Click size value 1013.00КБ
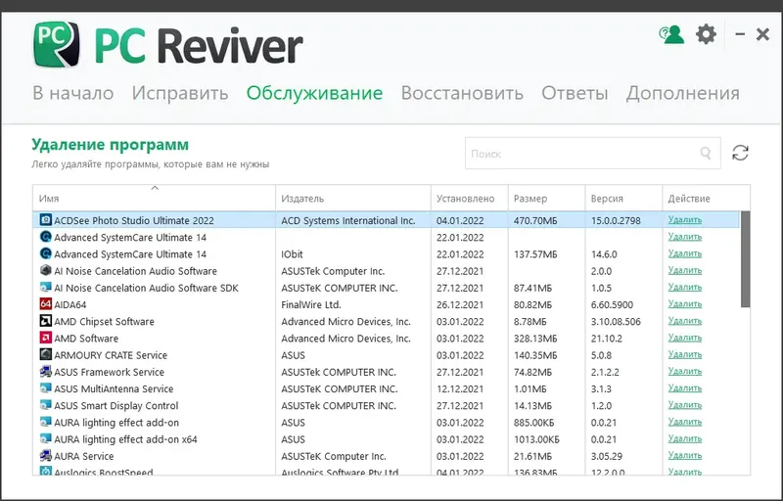The image size is (783, 501). [x=536, y=439]
